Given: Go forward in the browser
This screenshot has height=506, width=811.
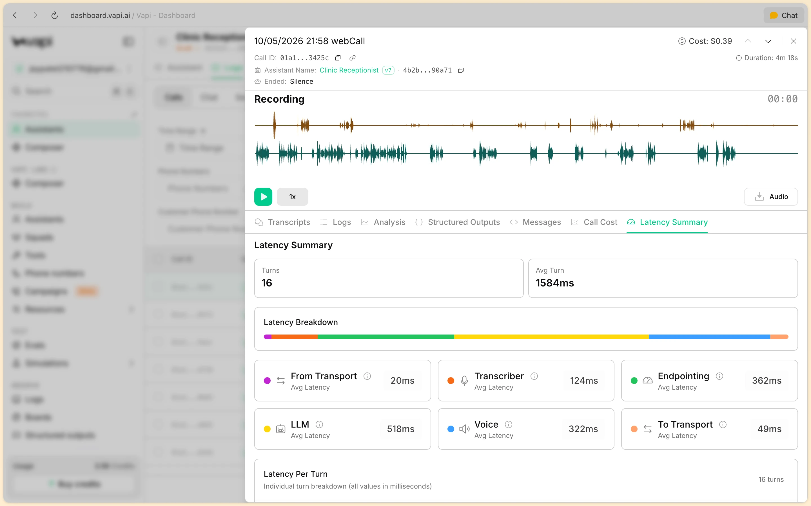Looking at the screenshot, I should (35, 15).
